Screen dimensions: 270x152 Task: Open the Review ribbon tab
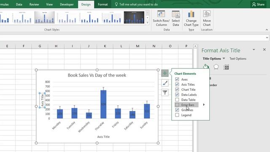pos(34,5)
